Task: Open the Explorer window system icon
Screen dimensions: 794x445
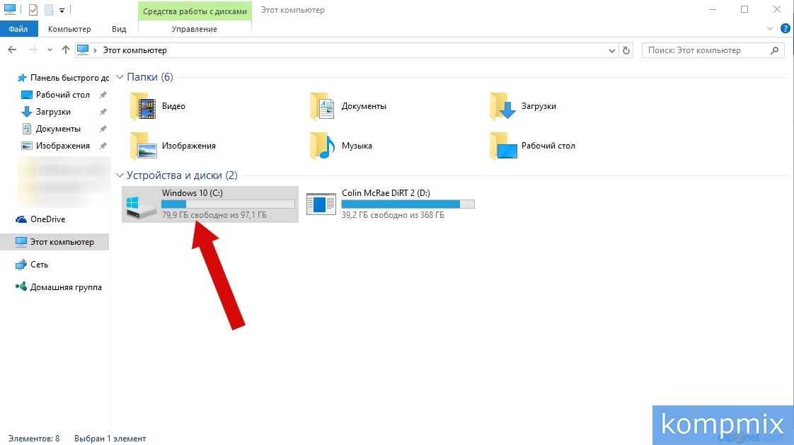Action: [x=10, y=10]
